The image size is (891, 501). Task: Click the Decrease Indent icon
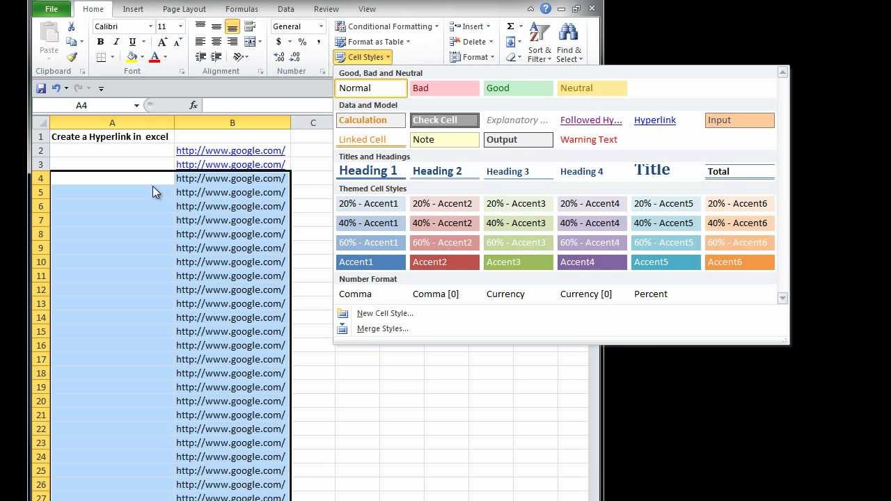pyautogui.click(x=200, y=57)
